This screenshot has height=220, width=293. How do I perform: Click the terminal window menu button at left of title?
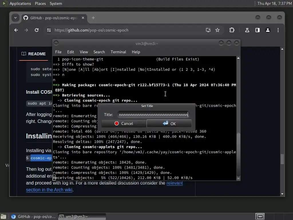[56, 43]
